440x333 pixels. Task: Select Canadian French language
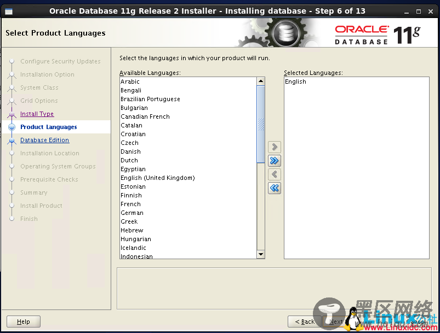[188, 116]
